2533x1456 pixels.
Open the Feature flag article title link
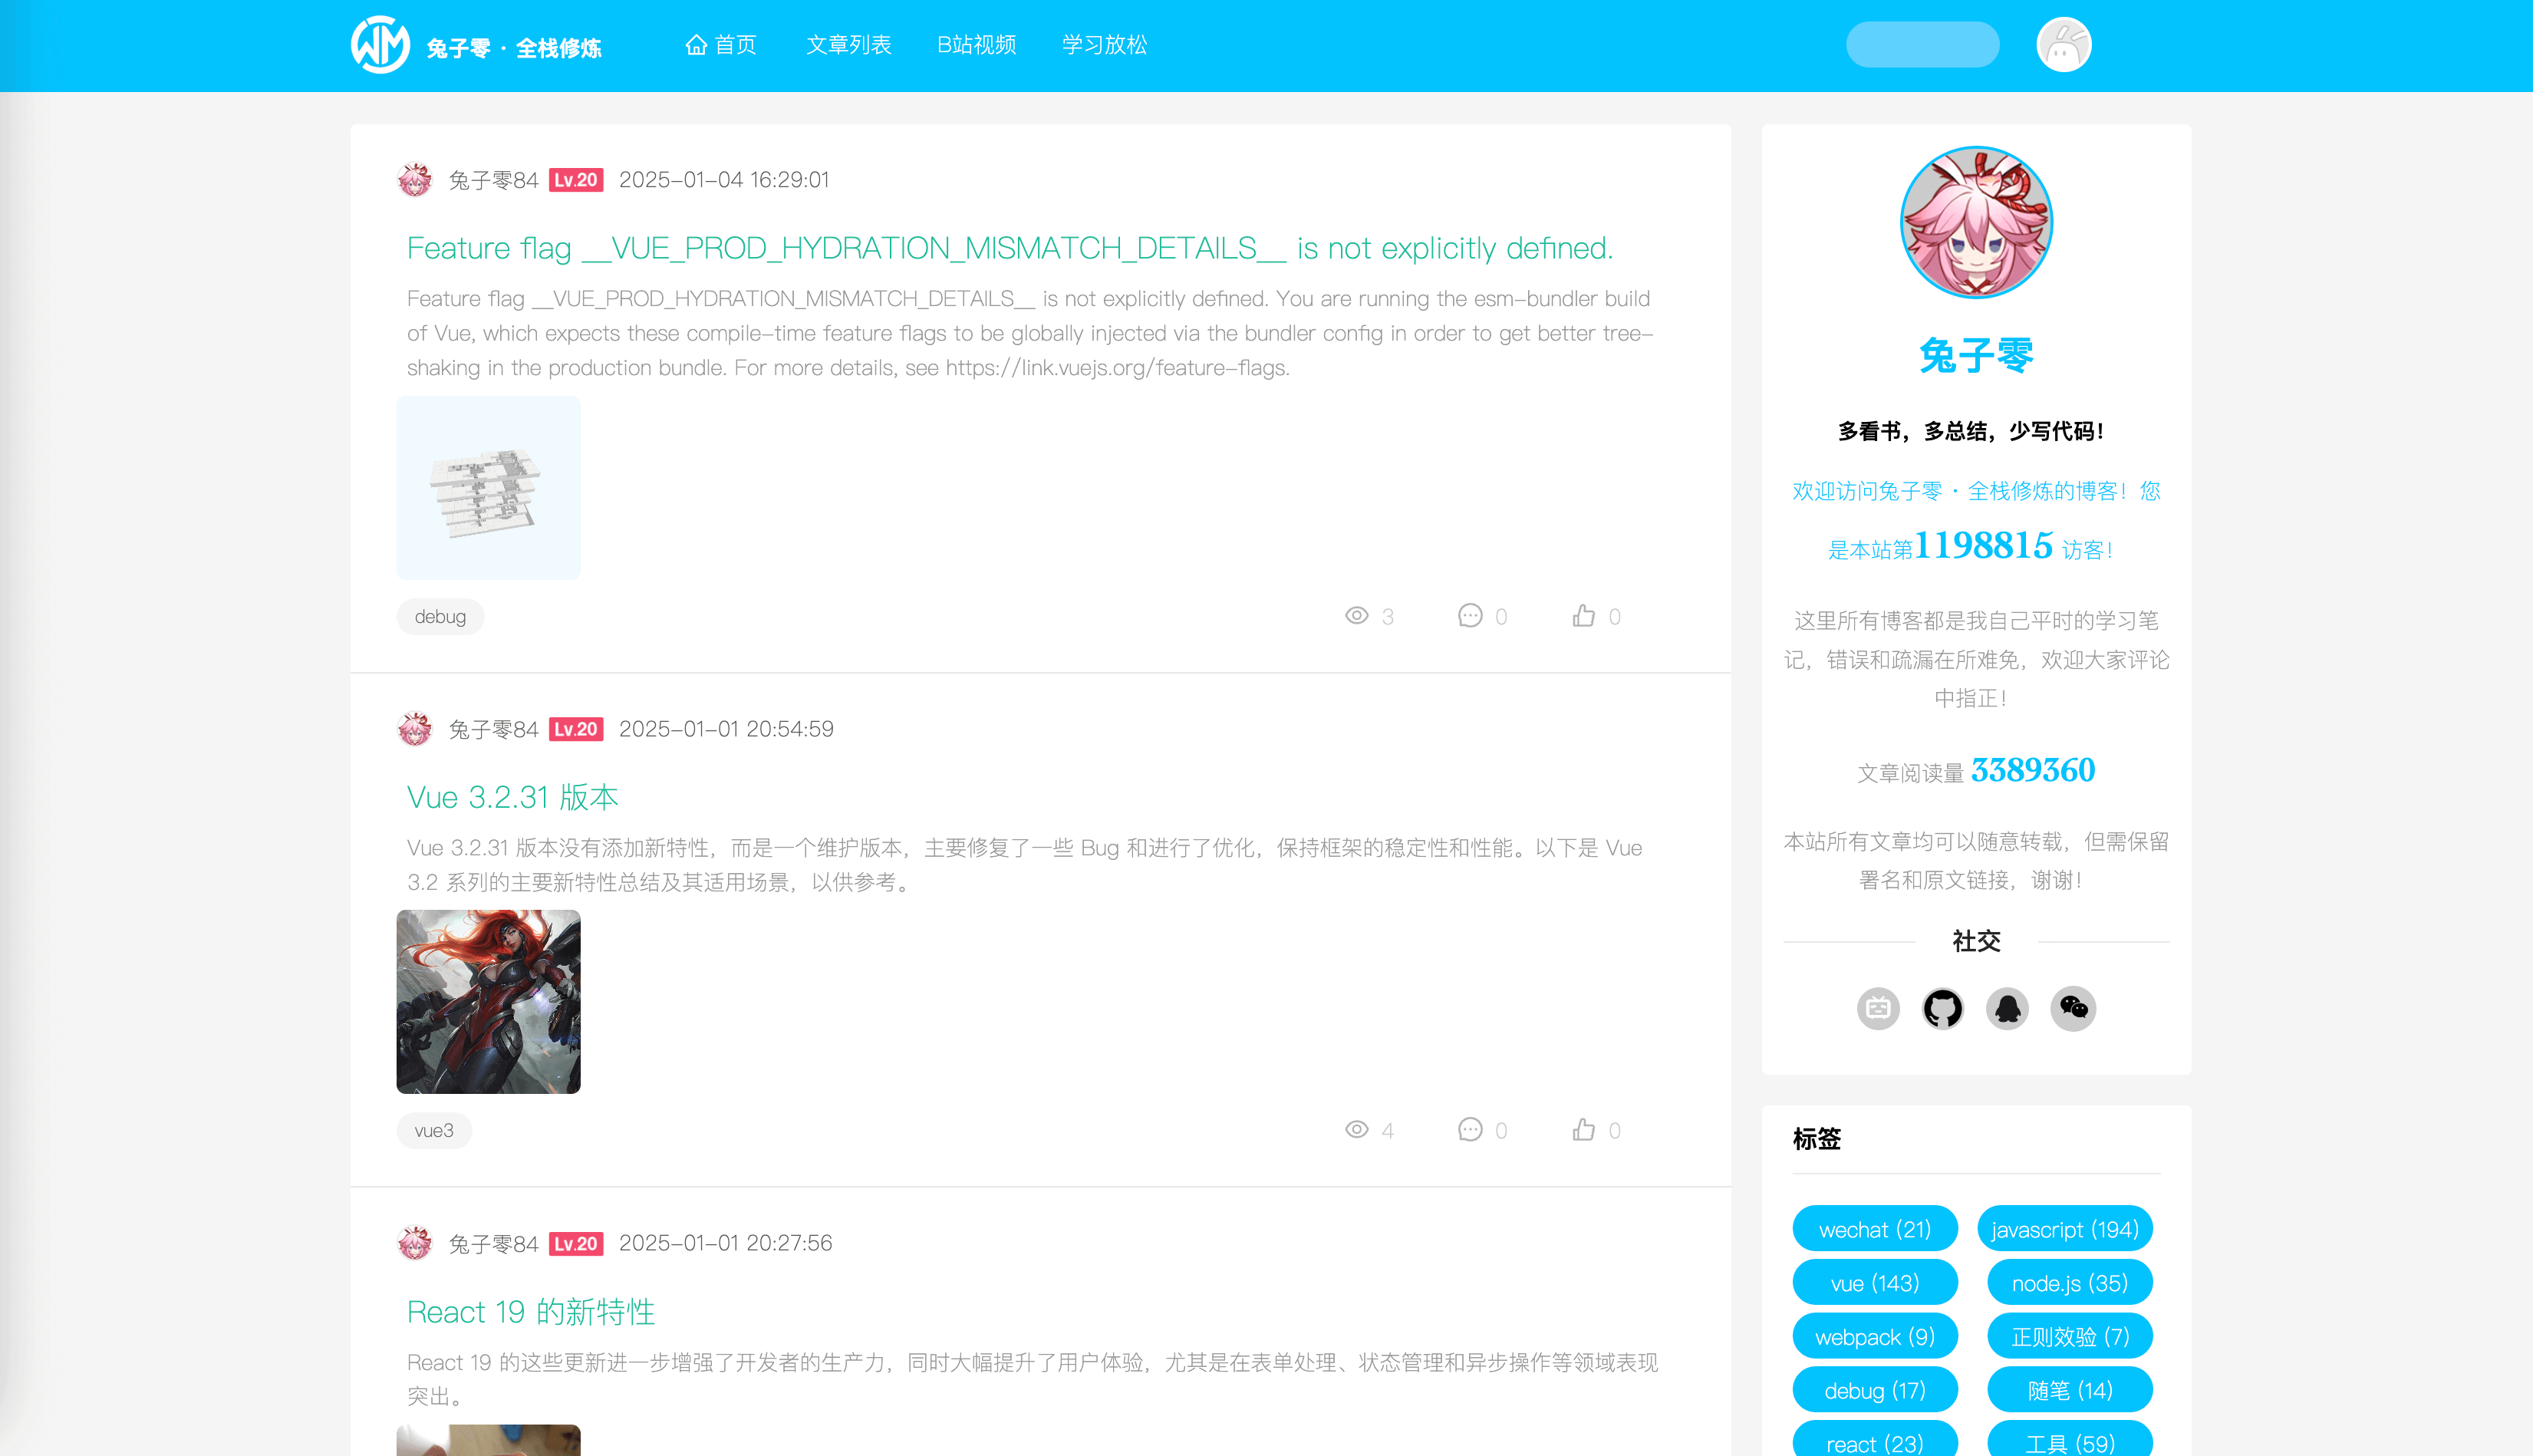(1009, 248)
